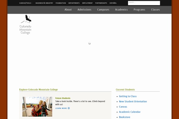
Task: Open Partnerships link
Action: pyautogui.click(x=101, y=3)
